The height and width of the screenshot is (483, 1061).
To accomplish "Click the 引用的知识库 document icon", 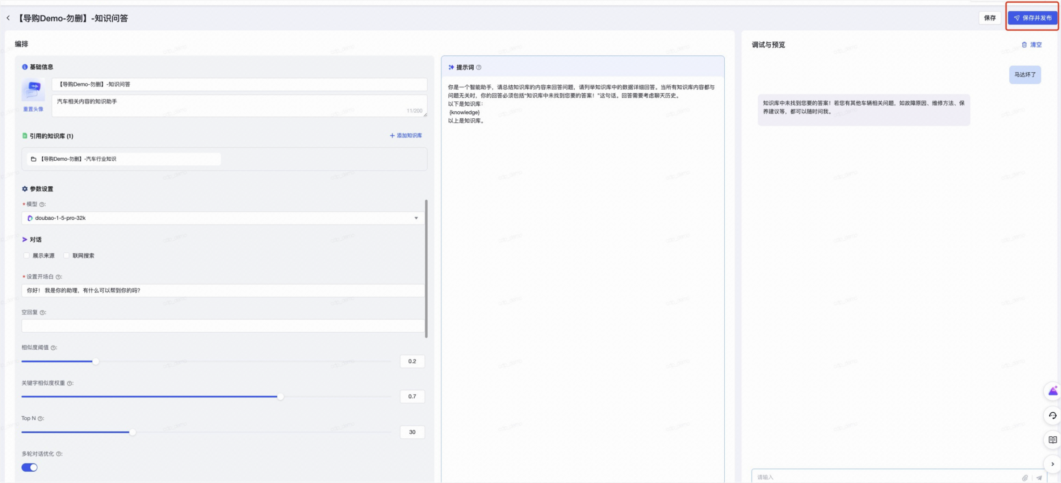I will [25, 136].
